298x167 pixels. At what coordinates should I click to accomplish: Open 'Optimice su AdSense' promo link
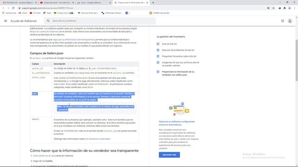(x=177, y=123)
